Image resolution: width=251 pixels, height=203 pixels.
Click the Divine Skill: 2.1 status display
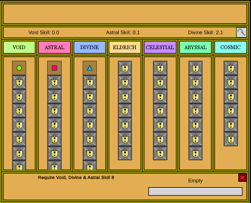[x=206, y=32]
